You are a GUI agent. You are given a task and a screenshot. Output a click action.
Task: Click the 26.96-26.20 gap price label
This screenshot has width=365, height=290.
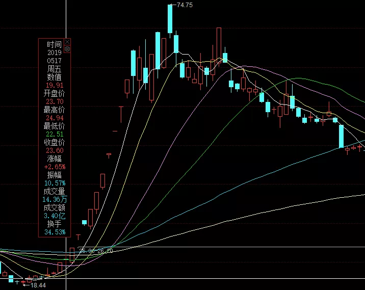[x=95, y=251]
